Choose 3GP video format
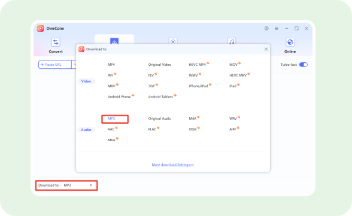352x216 pixels. click(x=151, y=86)
